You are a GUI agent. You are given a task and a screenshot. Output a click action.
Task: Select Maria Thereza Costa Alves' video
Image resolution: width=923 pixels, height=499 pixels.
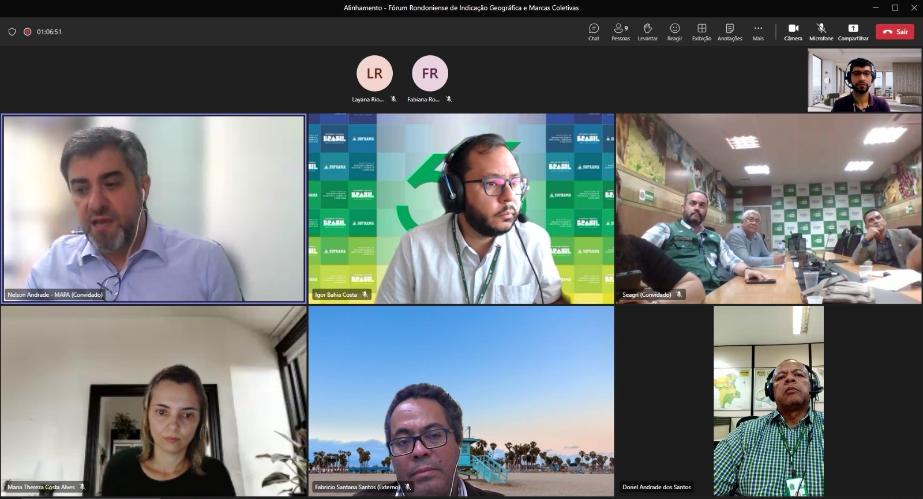click(153, 400)
